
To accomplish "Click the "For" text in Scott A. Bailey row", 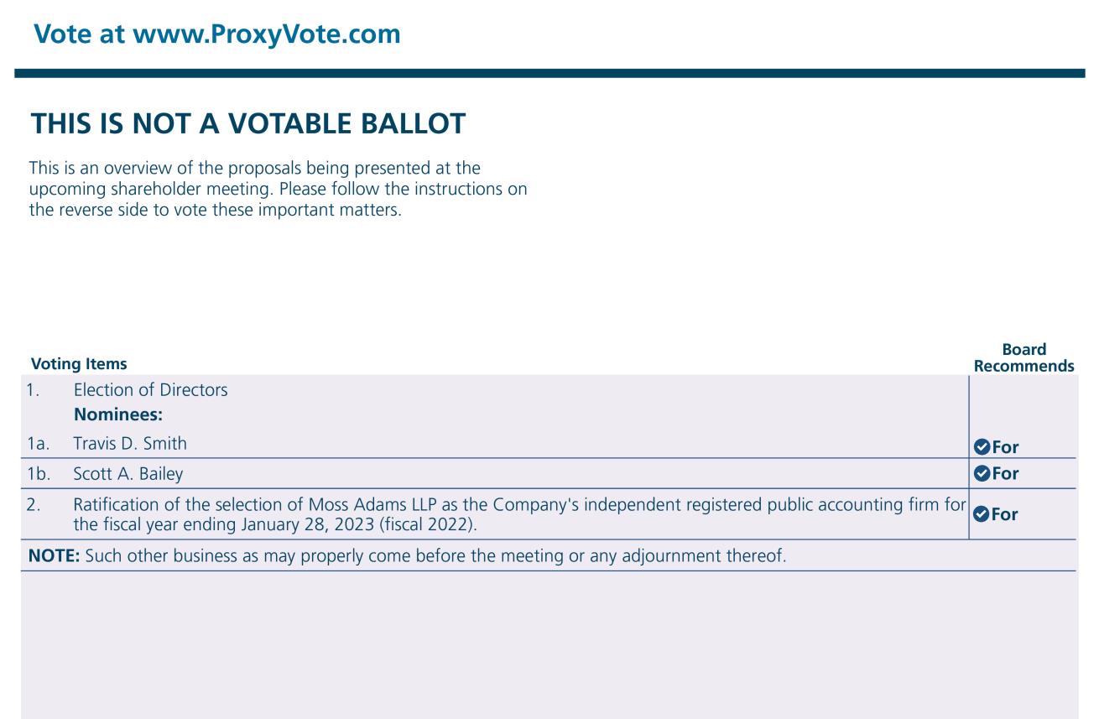I will point(1005,473).
